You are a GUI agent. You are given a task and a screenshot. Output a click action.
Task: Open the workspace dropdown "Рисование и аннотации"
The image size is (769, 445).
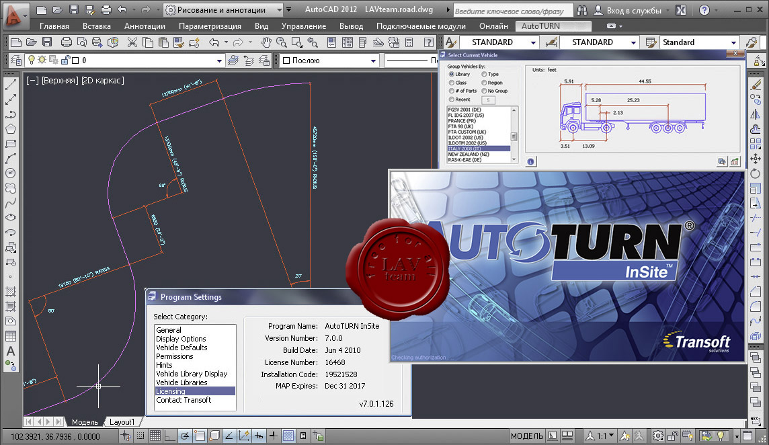tap(224, 10)
